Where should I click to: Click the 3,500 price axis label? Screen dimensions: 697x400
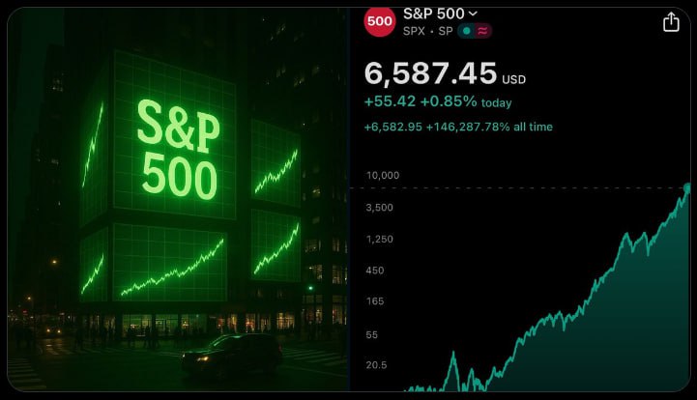click(380, 208)
